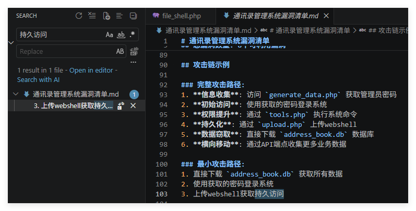Collapse all search results icon
416x211 pixels.
tap(133, 16)
